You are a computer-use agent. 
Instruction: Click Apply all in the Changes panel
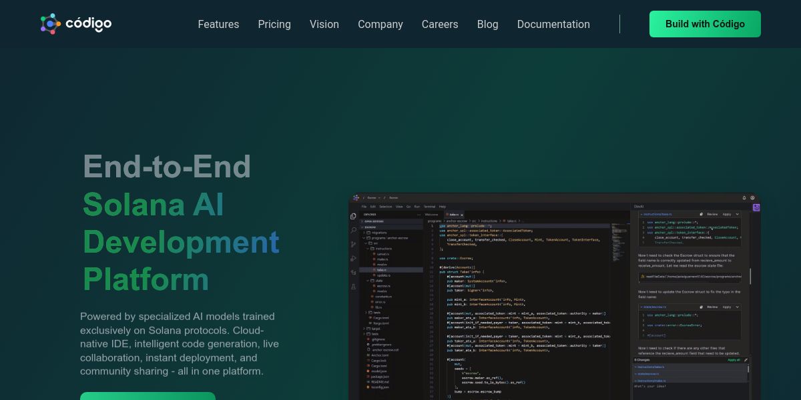click(734, 360)
